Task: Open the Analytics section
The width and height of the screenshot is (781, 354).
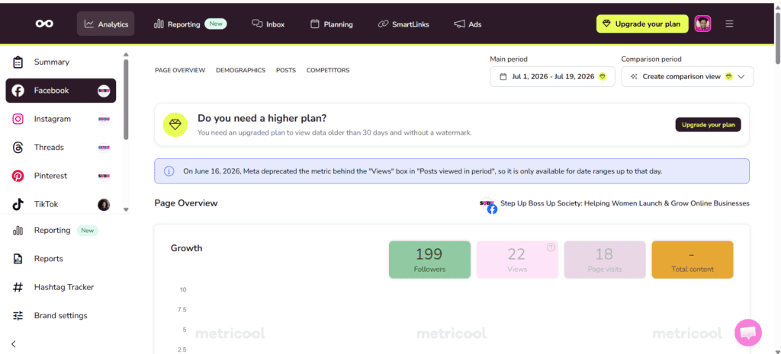Action: coord(105,24)
